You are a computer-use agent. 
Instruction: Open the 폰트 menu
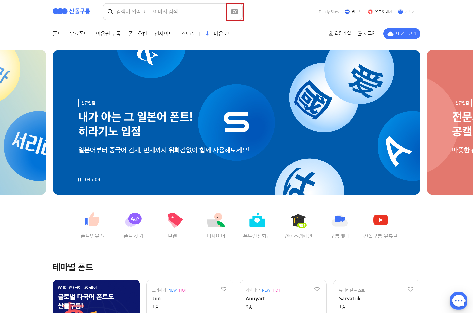pos(57,33)
